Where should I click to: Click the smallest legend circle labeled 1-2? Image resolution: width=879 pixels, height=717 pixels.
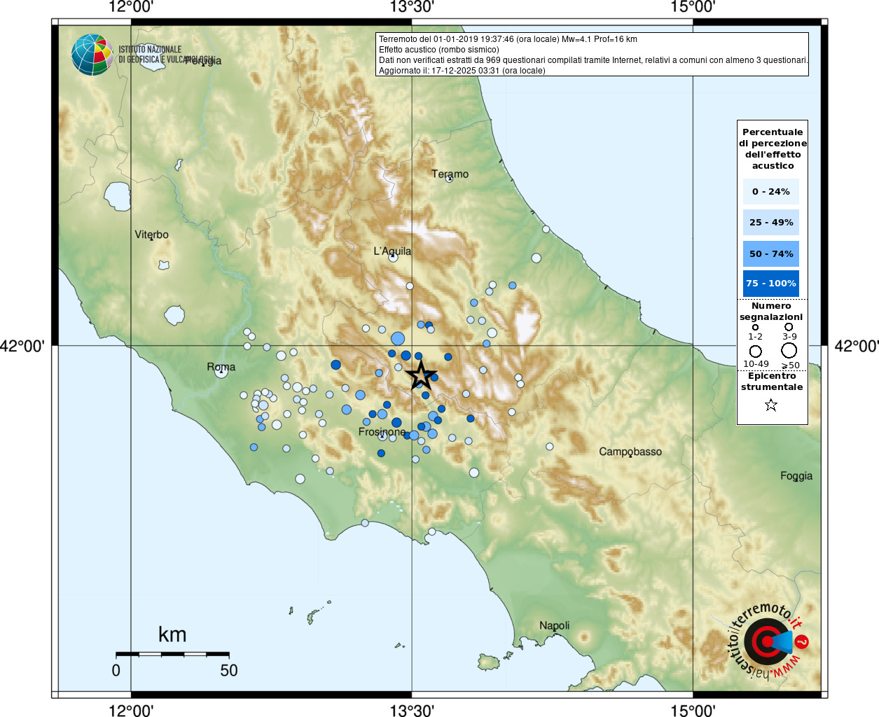(x=755, y=327)
